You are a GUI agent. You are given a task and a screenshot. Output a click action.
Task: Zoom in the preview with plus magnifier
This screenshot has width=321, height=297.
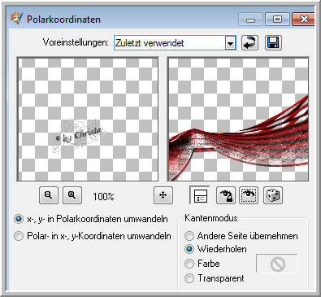point(72,195)
